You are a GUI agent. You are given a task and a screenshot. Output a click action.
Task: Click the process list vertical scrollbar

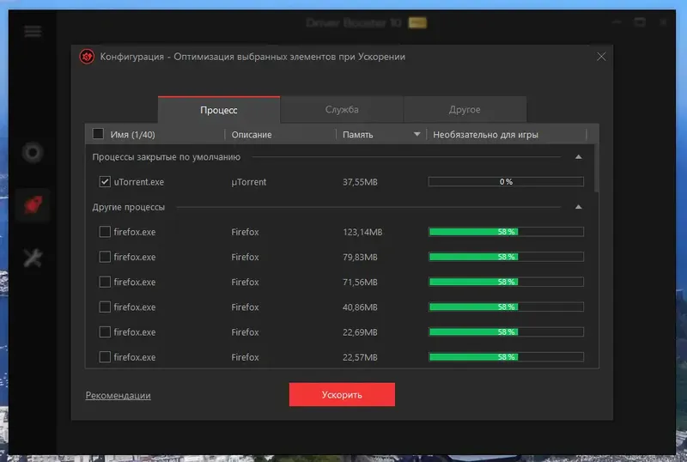tap(596, 167)
